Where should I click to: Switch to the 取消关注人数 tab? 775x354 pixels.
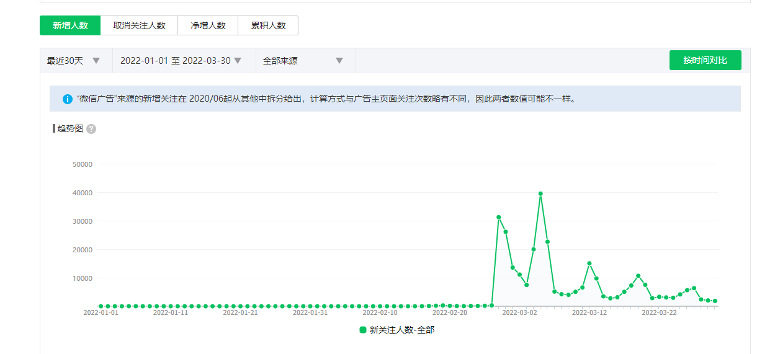139,25
